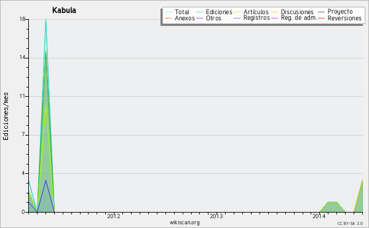Image resolution: width=369 pixels, height=228 pixels.
Task: Click the Ediciones/mes axis title
Action: (x=6, y=116)
